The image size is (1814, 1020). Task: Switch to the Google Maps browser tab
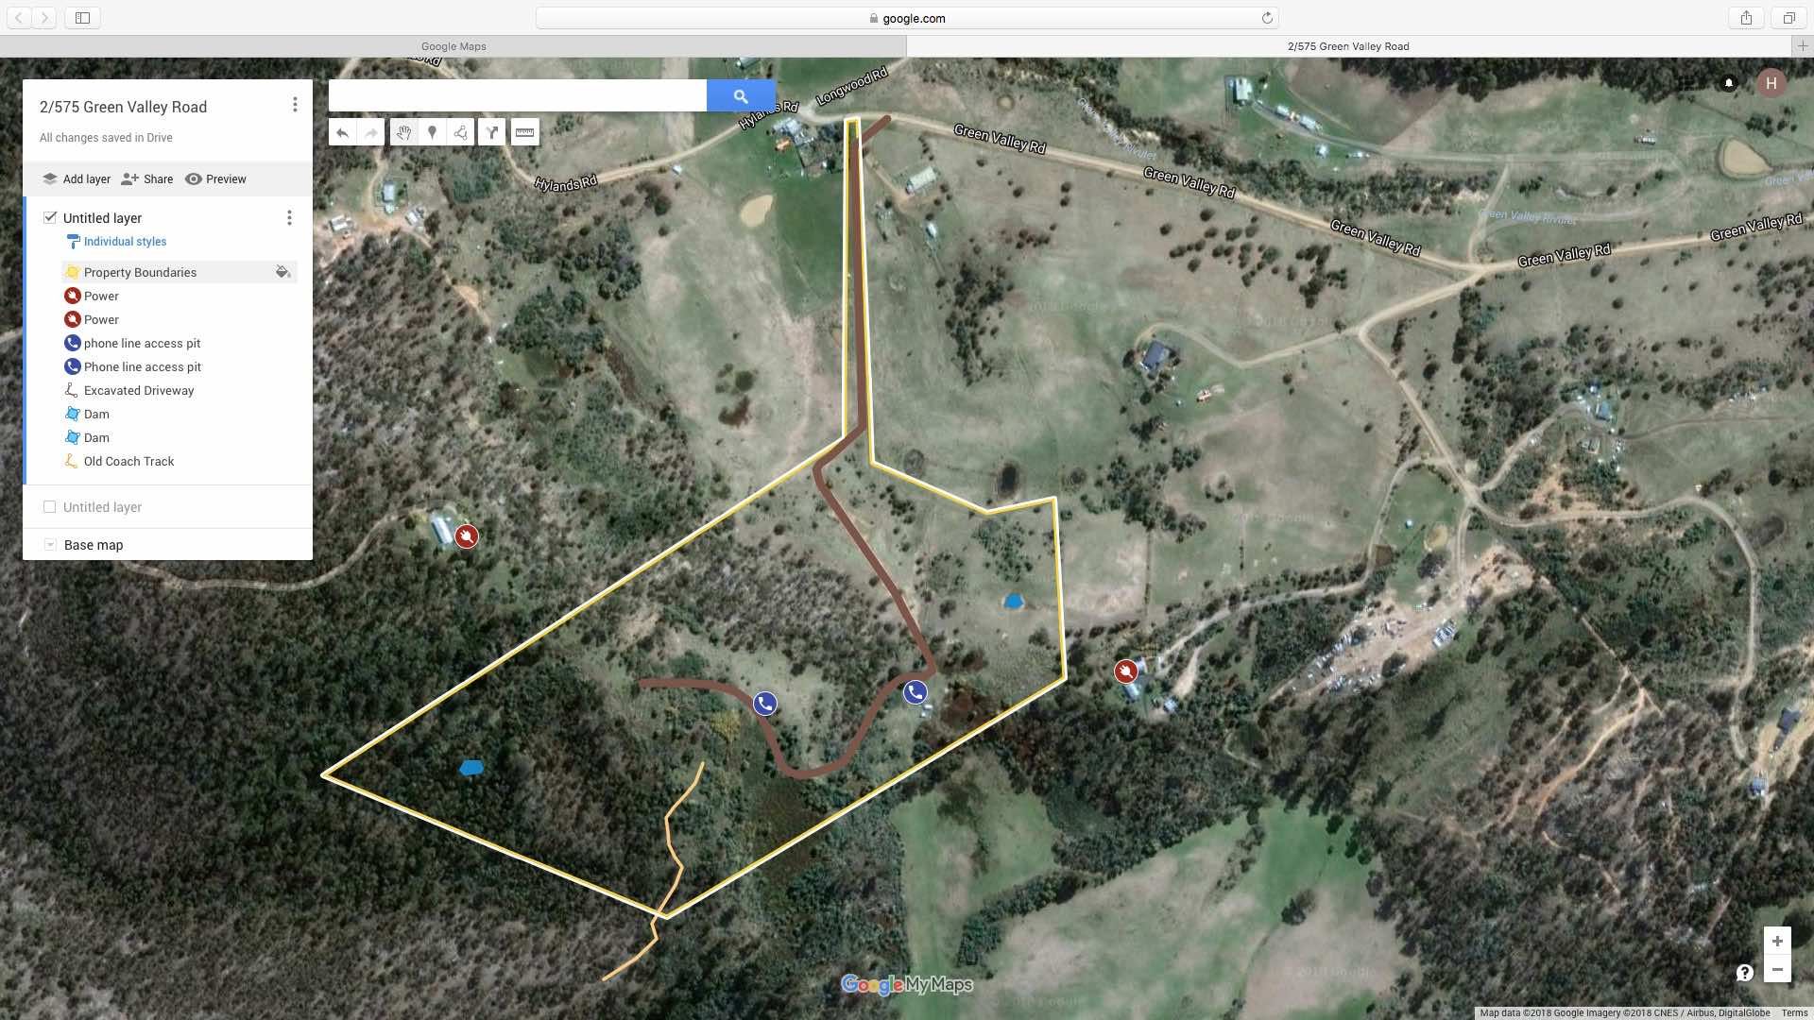pos(453,46)
